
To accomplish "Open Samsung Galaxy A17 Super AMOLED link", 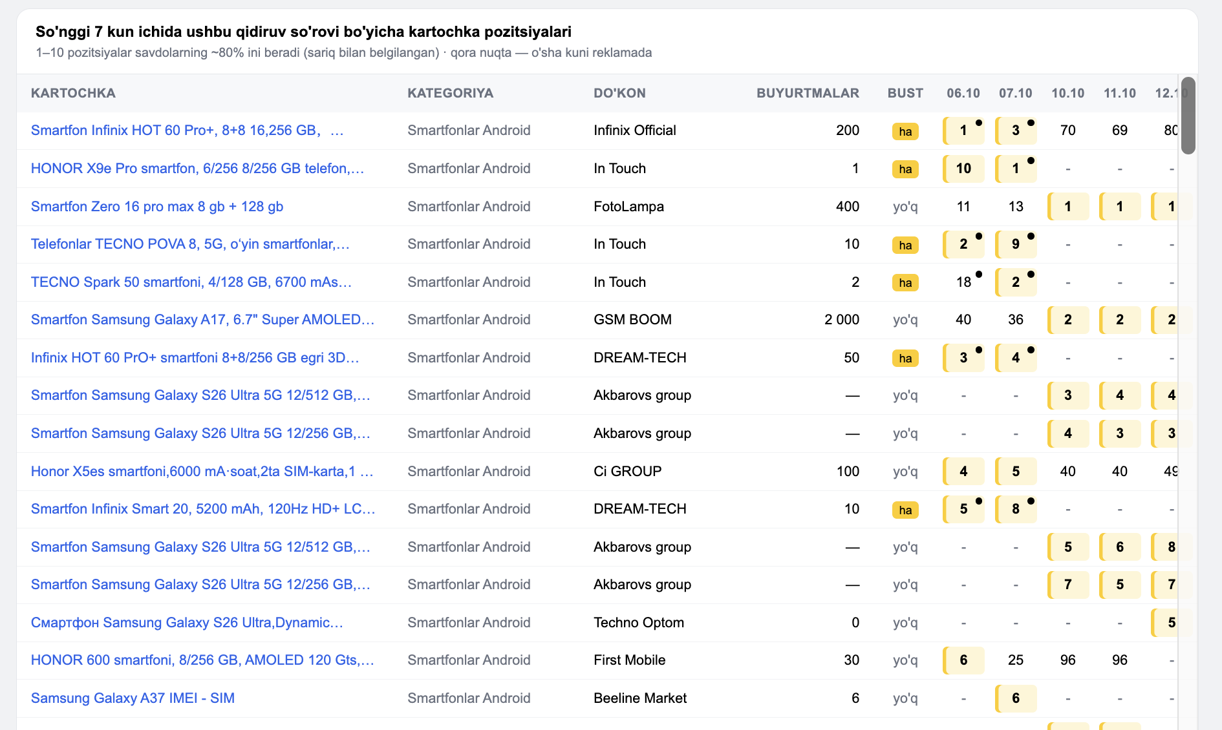I will click(x=203, y=320).
